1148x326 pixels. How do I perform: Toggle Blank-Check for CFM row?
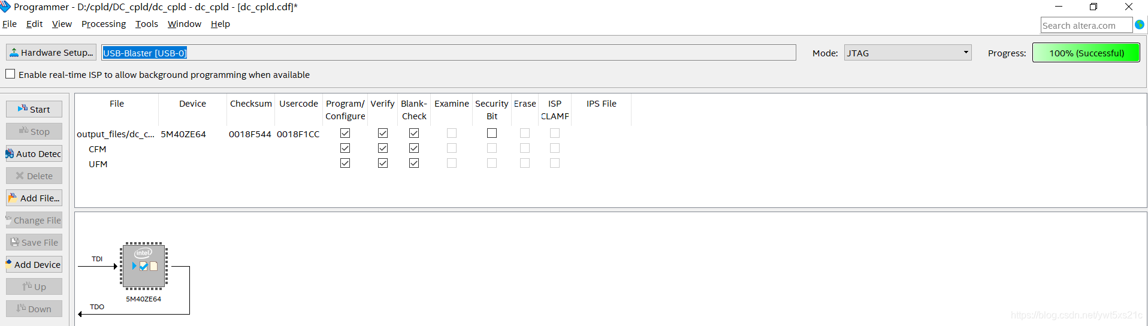click(x=414, y=148)
